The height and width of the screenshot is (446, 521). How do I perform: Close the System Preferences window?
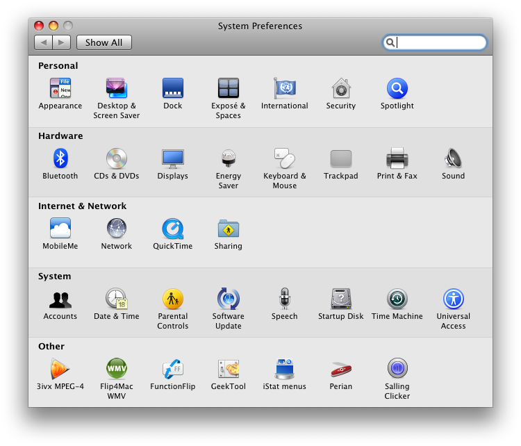tap(39, 26)
